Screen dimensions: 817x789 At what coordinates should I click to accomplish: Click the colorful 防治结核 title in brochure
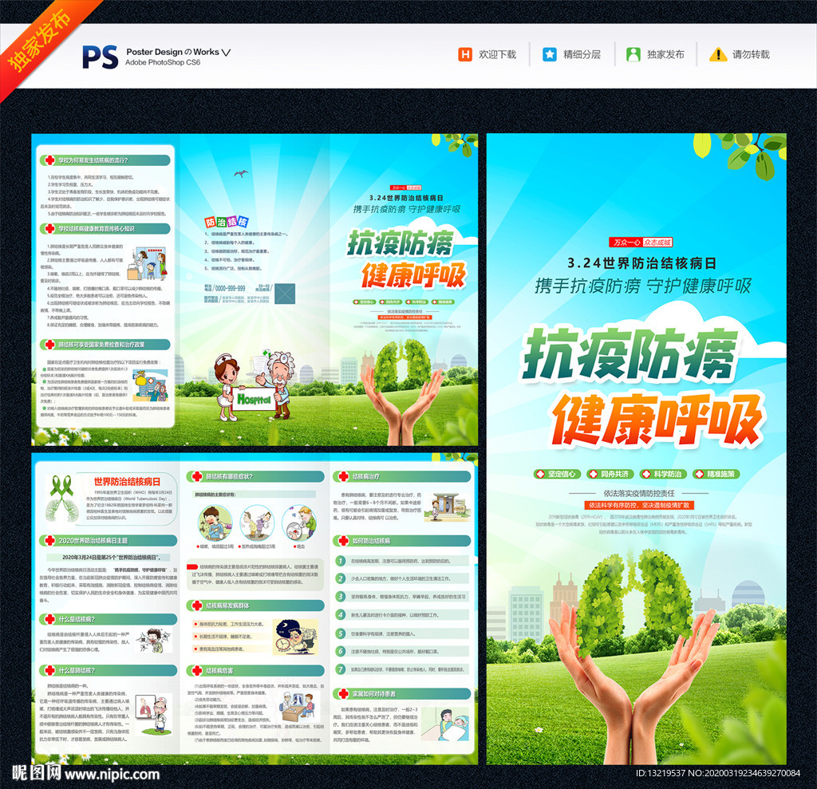[x=226, y=222]
